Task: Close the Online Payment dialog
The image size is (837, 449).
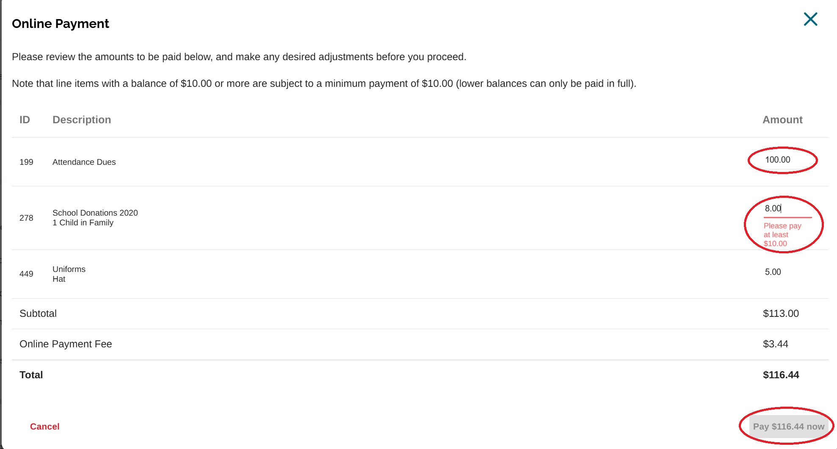Action: click(x=810, y=19)
